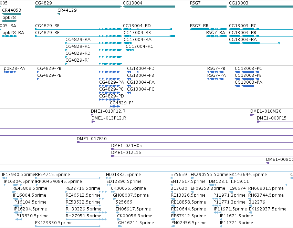Select the CG4829 gene label
This screenshot has height=228, width=293.
[x=43, y=3]
